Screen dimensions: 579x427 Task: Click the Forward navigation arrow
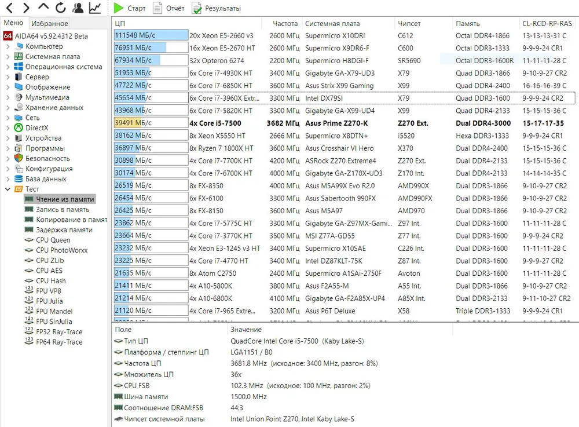pos(26,8)
